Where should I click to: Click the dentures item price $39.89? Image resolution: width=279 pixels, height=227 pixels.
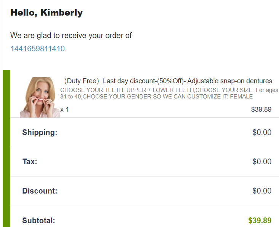point(261,110)
